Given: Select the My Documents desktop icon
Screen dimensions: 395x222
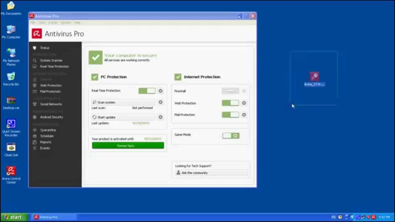Looking at the screenshot, I should click(x=11, y=9).
